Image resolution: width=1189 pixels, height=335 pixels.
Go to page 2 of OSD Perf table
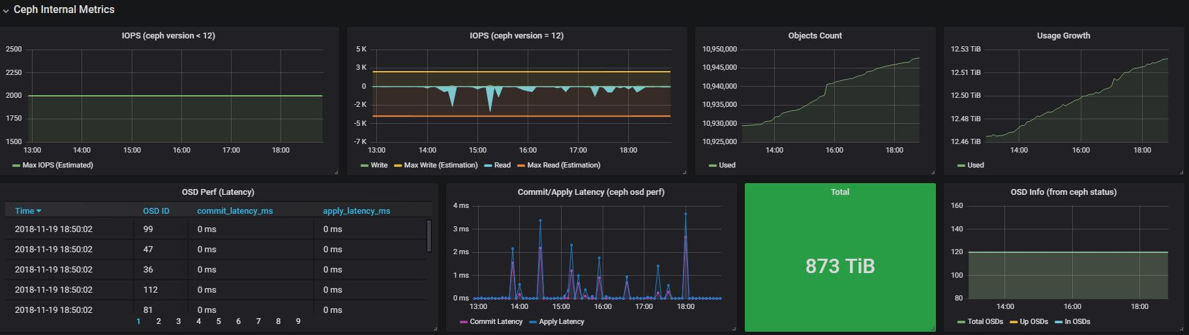[x=158, y=321]
